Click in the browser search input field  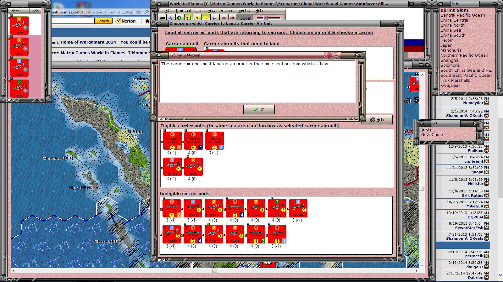(73, 21)
